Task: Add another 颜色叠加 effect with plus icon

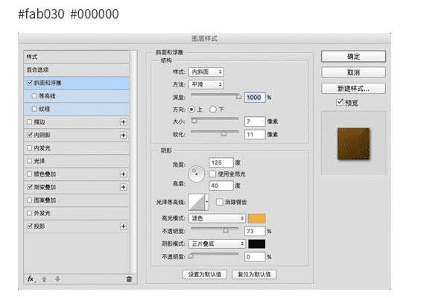Action: 123,174
